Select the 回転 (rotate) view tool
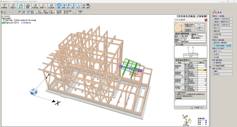 (59, 6)
